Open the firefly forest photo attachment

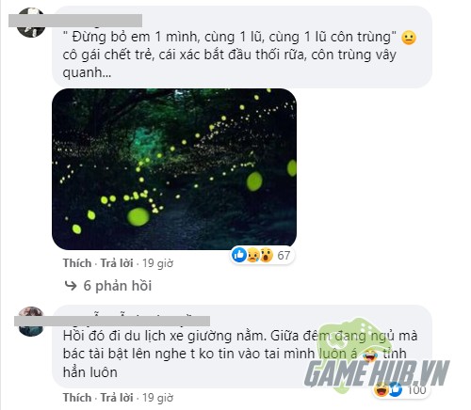tap(174, 169)
